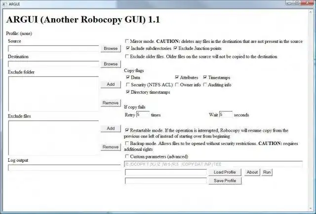The height and width of the screenshot is (214, 316).
Task: Click the Wait seconds field
Action: (226, 114)
